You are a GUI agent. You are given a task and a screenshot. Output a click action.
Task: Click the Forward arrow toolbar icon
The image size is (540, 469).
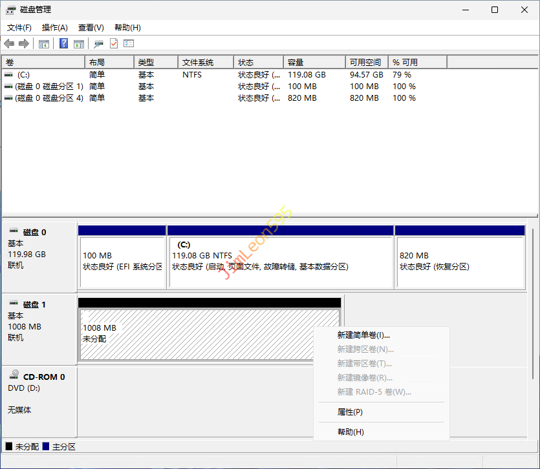[24, 43]
